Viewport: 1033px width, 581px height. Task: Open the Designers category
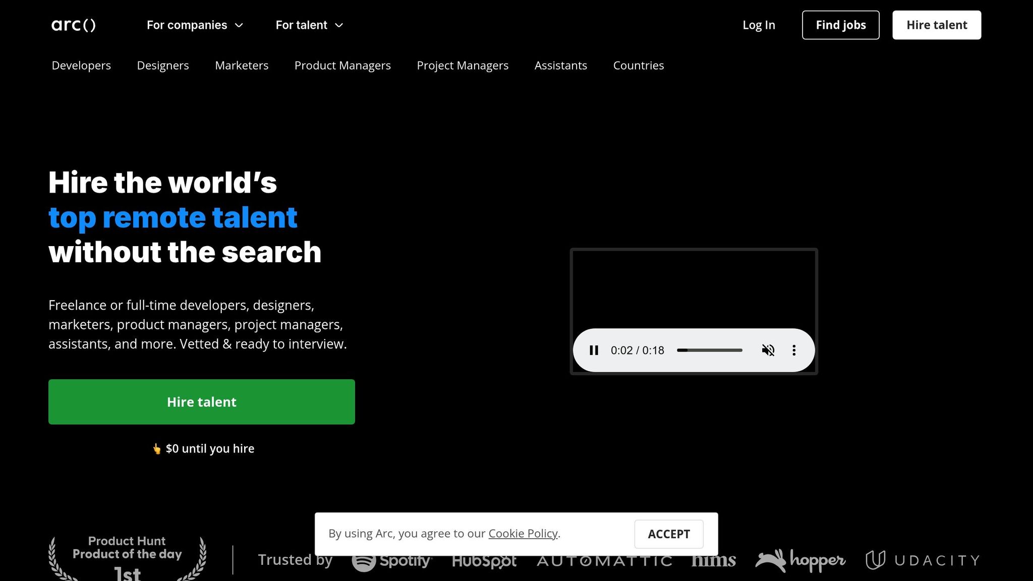pyautogui.click(x=163, y=66)
